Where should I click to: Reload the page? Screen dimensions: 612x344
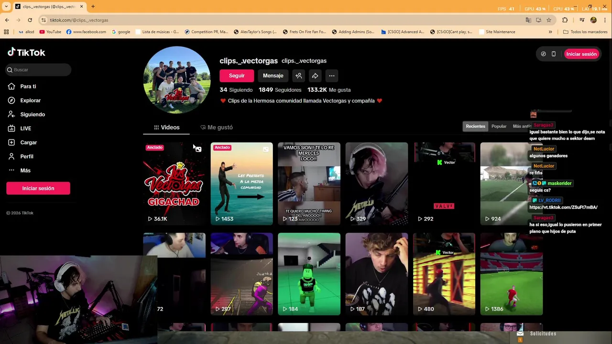pos(30,20)
